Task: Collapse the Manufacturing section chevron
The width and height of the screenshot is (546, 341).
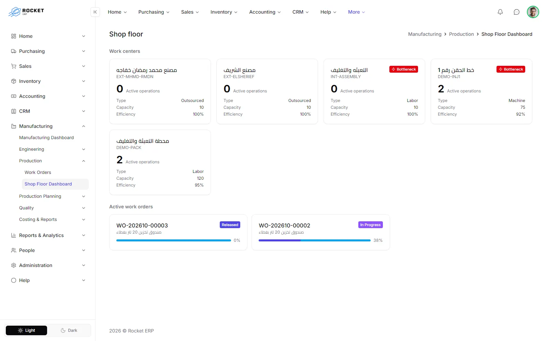Action: pyautogui.click(x=84, y=126)
